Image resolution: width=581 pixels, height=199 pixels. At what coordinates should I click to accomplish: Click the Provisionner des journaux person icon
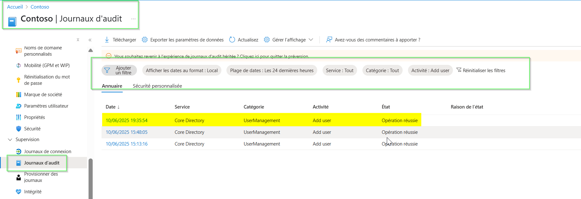(x=19, y=177)
